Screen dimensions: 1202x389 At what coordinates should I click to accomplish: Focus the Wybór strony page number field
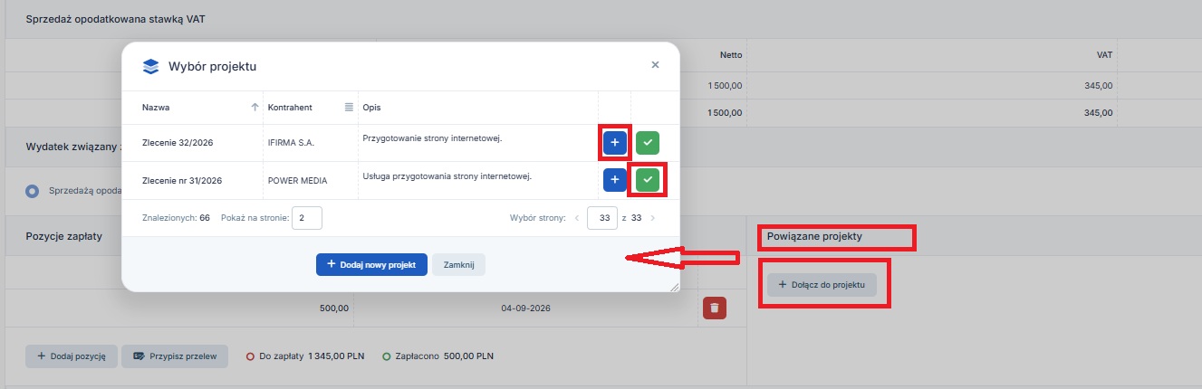[601, 218]
